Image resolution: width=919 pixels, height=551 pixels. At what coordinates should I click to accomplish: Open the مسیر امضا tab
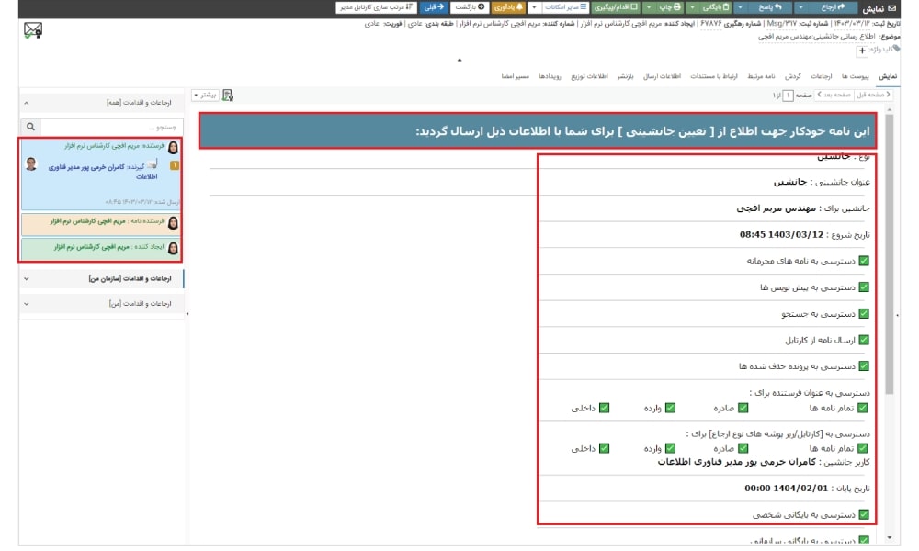(x=515, y=76)
